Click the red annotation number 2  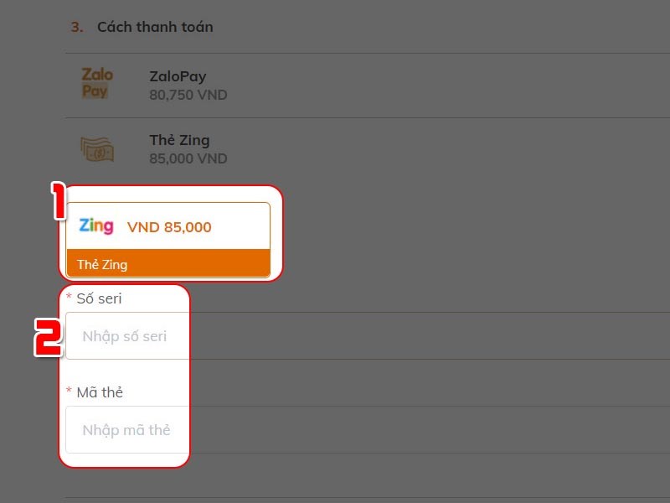tap(49, 338)
